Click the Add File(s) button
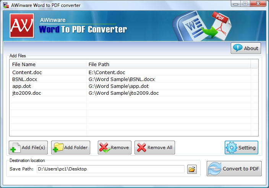This screenshot has height=188, width=269. click(x=28, y=147)
